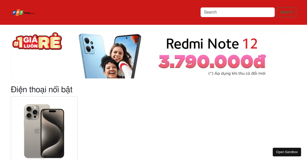
Task: Click the FPT tricolor logo emblem
Action: click(18, 13)
